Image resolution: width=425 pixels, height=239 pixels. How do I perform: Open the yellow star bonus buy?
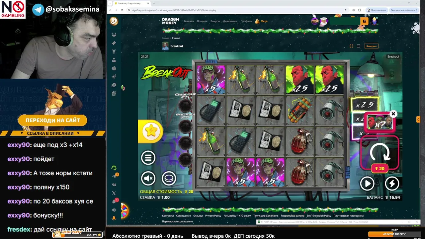[x=150, y=131]
